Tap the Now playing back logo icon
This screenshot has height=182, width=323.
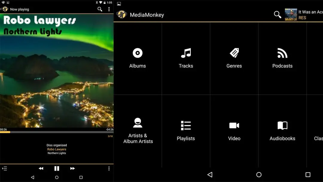tap(5, 9)
